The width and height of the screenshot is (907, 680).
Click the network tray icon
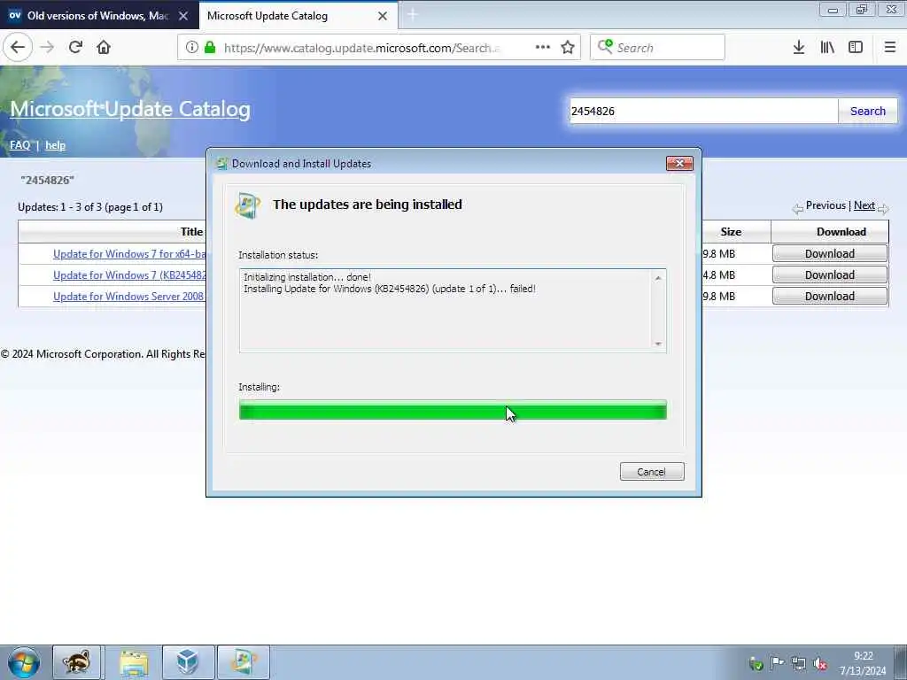(799, 663)
